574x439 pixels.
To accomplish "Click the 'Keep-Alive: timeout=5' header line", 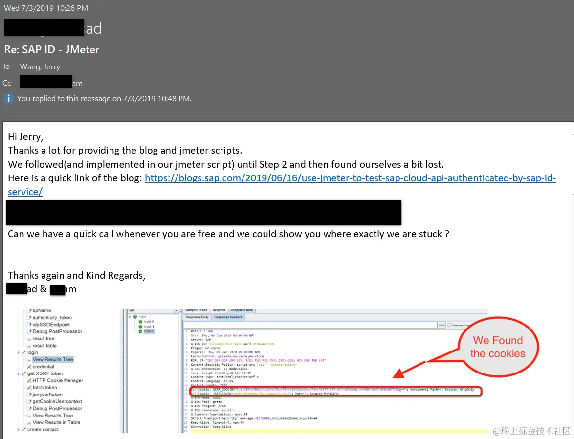I will [x=217, y=422].
